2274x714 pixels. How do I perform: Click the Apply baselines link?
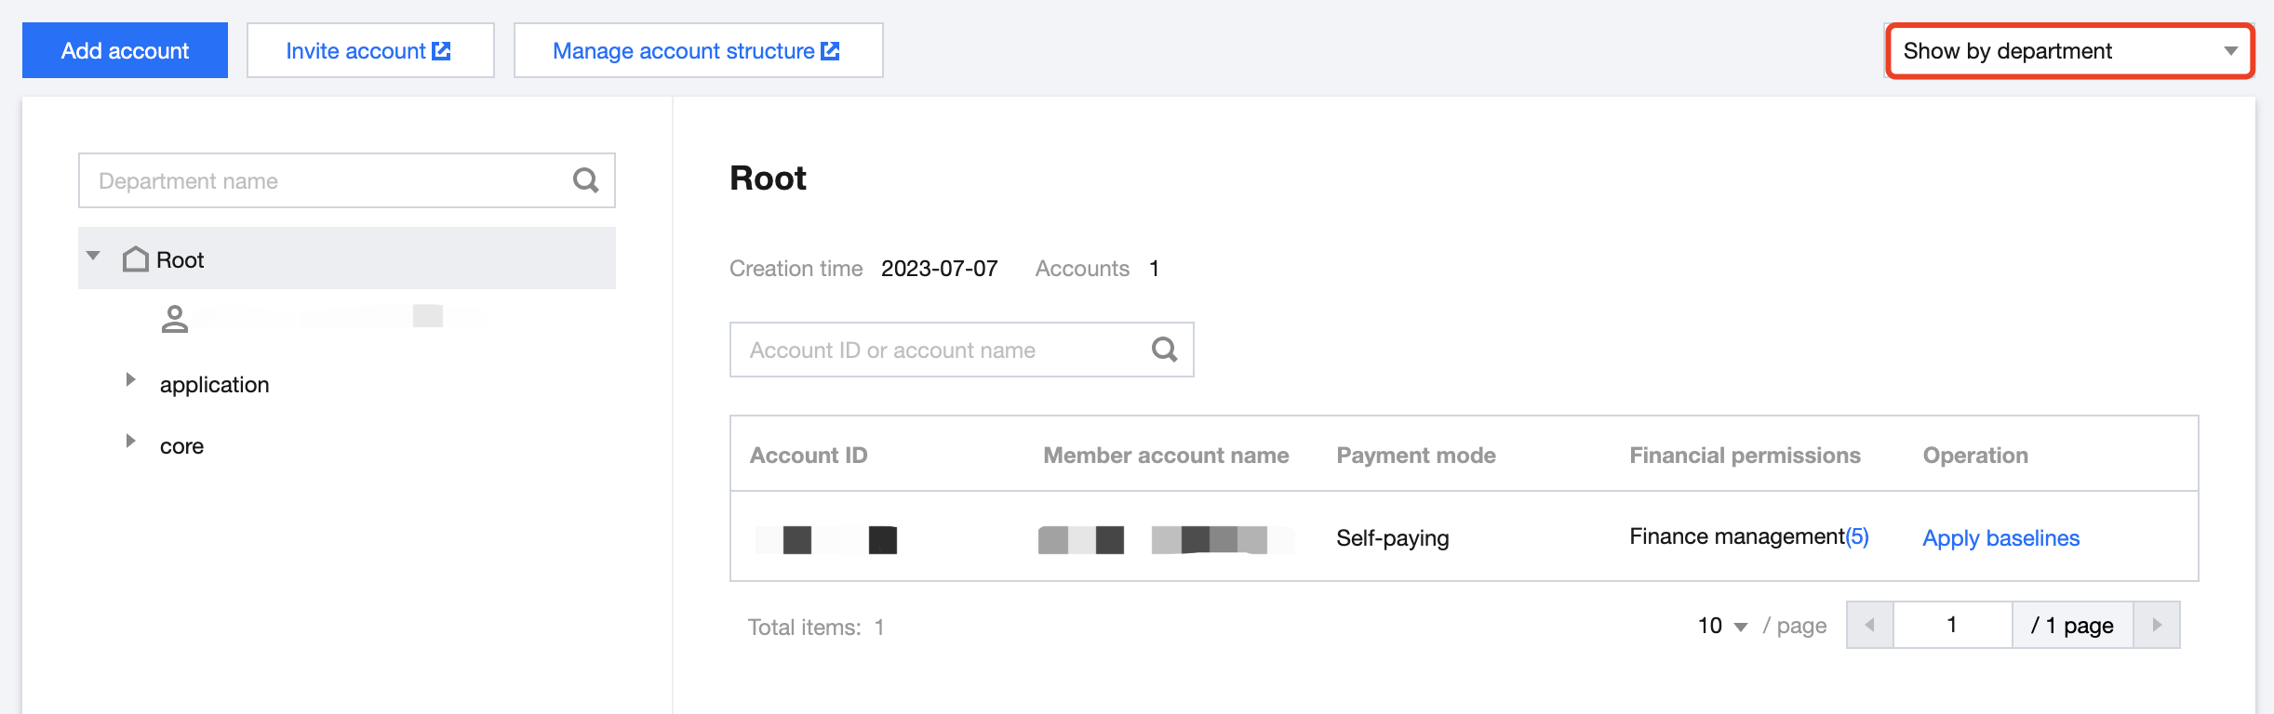(x=2000, y=538)
